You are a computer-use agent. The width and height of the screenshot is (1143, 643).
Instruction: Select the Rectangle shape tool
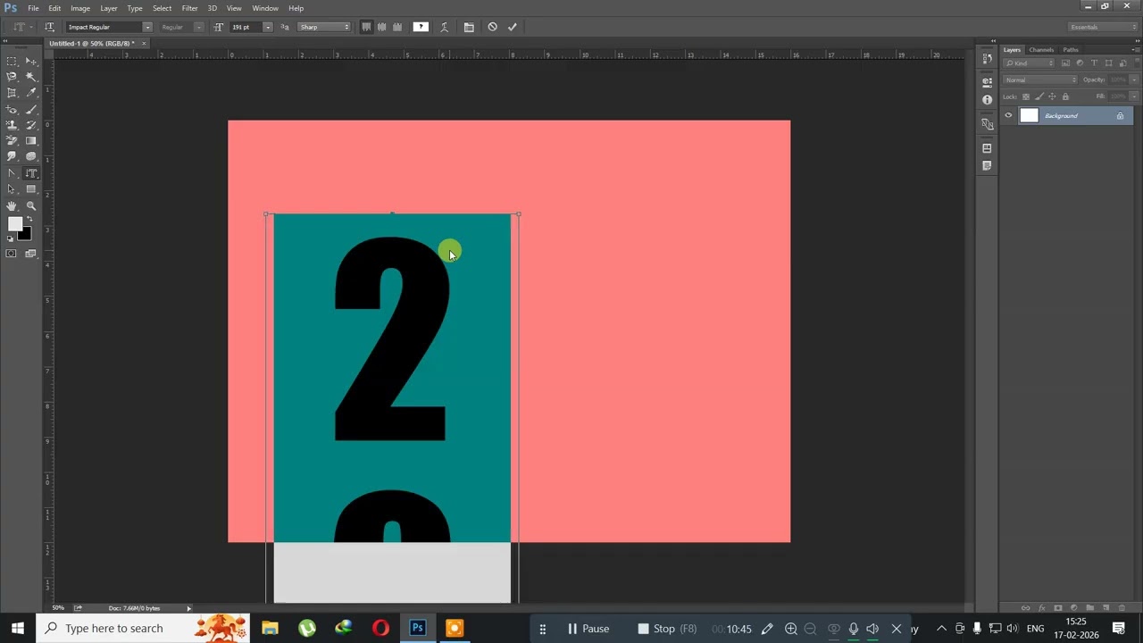pos(31,189)
